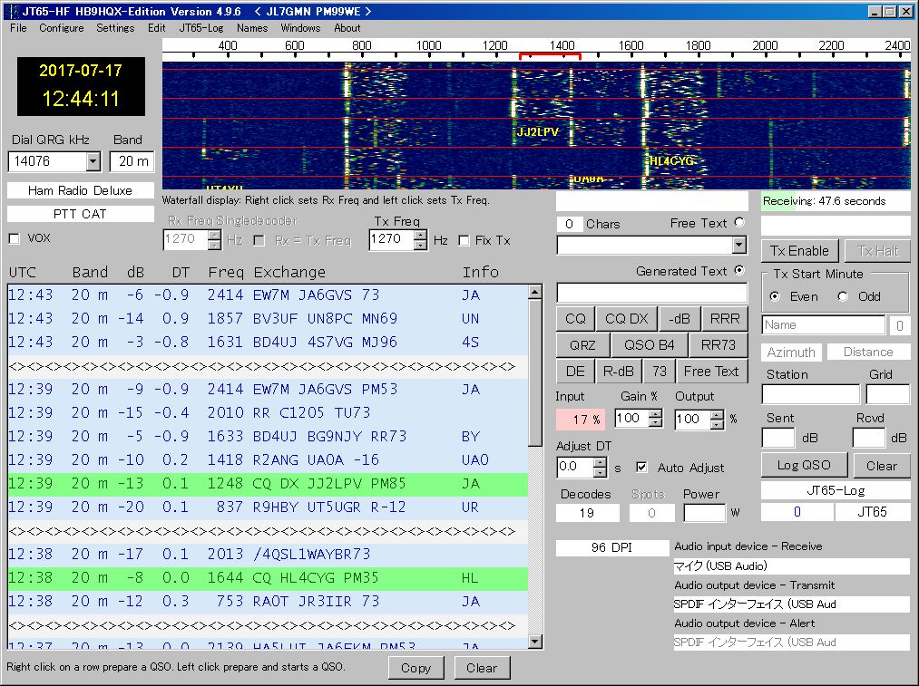The width and height of the screenshot is (919, 686).
Task: Select the Generated Text radio button
Action: (739, 270)
